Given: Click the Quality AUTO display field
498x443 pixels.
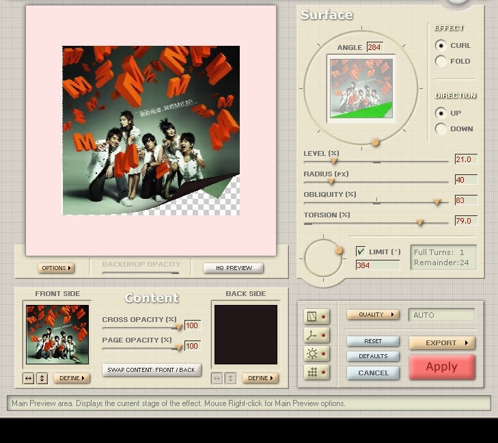Looking at the screenshot, I should pyautogui.click(x=441, y=315).
